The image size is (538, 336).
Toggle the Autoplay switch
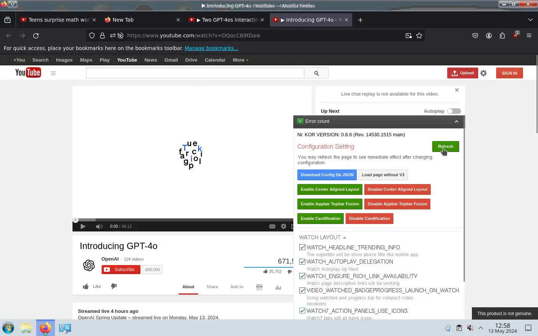coord(454,111)
